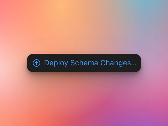Click the word "Changes…" in the button
The image size is (168, 126).
pos(119,63)
